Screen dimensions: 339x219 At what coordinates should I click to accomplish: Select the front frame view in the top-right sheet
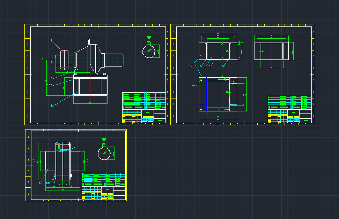click(218, 51)
